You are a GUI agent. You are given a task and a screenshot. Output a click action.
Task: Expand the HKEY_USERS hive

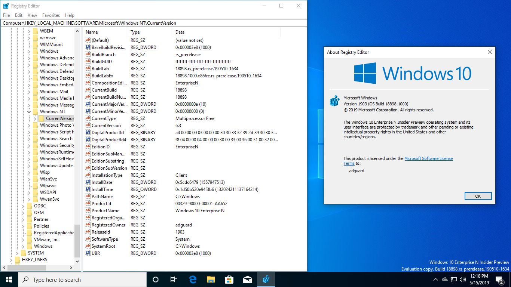11,260
